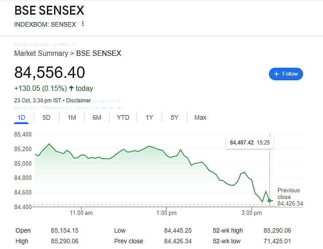323x249 pixels.
Task: Select the 1D time range tab
Action: click(21, 117)
